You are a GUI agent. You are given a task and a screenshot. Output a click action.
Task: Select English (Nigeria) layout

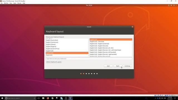[67, 47]
